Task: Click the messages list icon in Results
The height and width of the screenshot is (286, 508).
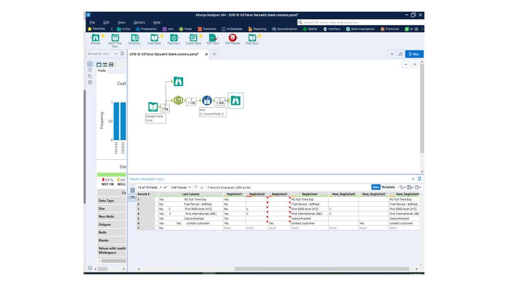Action: click(x=133, y=190)
